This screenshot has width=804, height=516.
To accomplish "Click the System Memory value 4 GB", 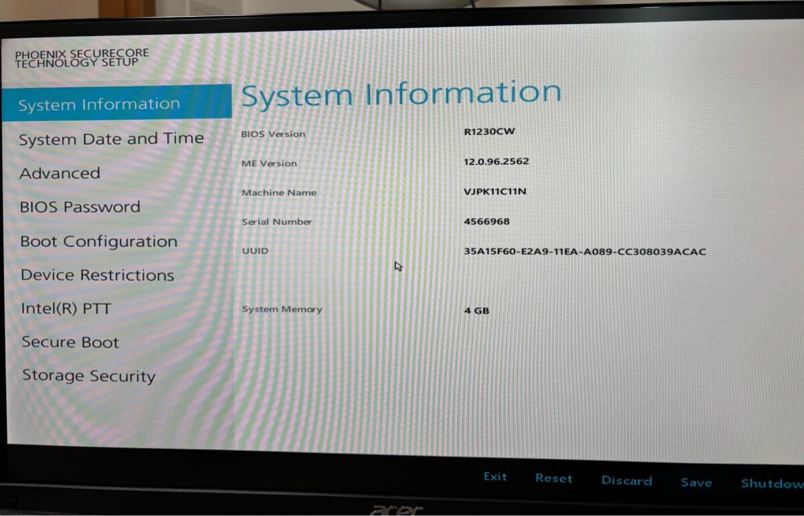I will 476,311.
